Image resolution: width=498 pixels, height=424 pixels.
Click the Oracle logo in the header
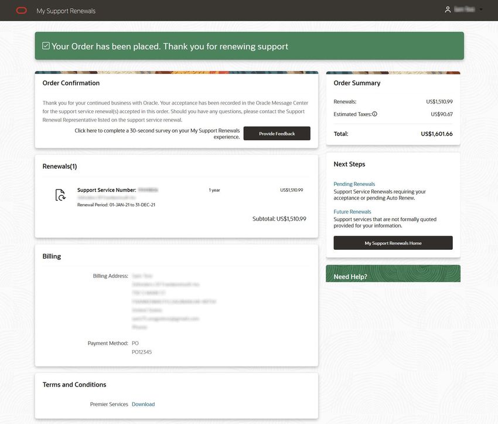tap(21, 11)
